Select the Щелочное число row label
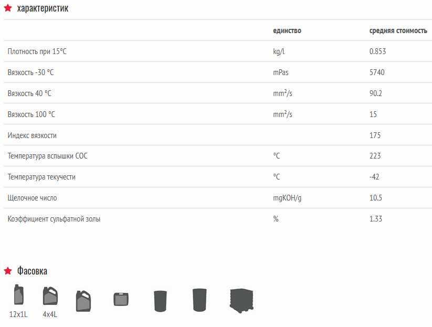 point(32,198)
